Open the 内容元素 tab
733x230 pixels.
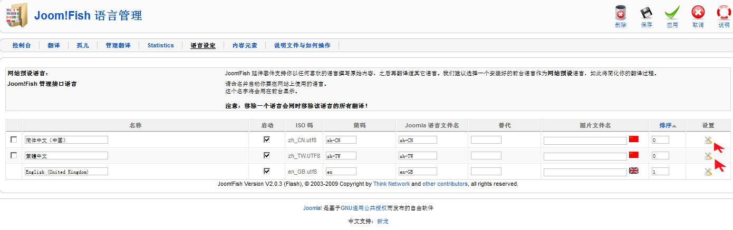pos(245,45)
